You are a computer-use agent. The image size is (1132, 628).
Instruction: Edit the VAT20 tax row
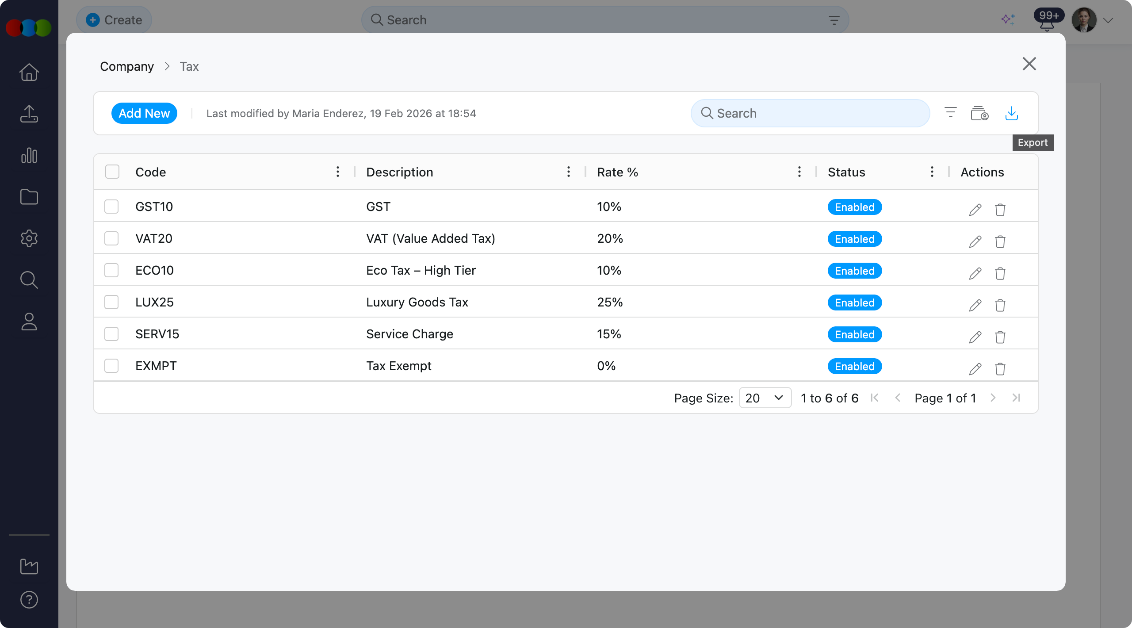[975, 241]
